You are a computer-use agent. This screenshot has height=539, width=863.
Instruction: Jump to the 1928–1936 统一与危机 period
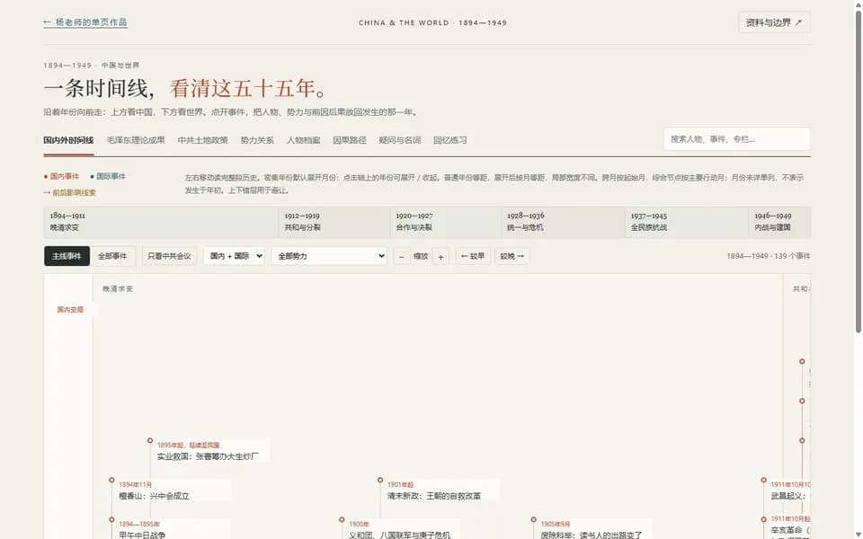(x=563, y=222)
